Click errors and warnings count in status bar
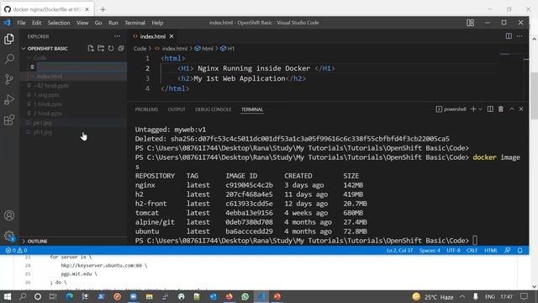The image size is (538, 303). click(16, 251)
